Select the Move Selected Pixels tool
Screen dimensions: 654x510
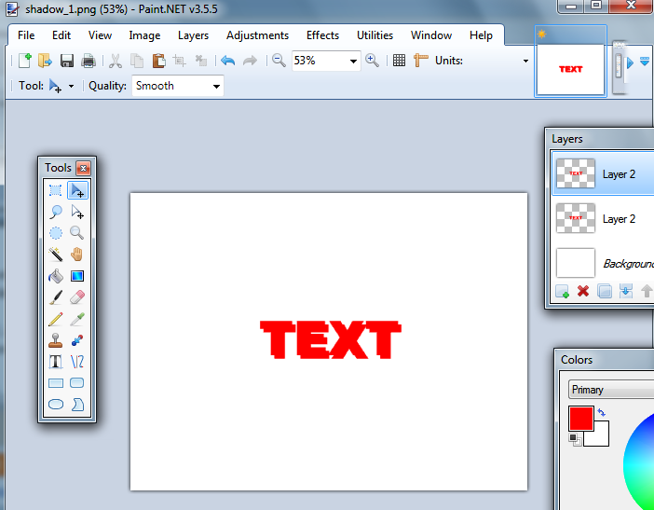(77, 190)
